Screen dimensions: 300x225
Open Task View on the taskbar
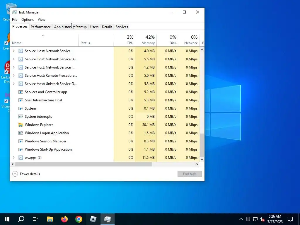coord(35,219)
